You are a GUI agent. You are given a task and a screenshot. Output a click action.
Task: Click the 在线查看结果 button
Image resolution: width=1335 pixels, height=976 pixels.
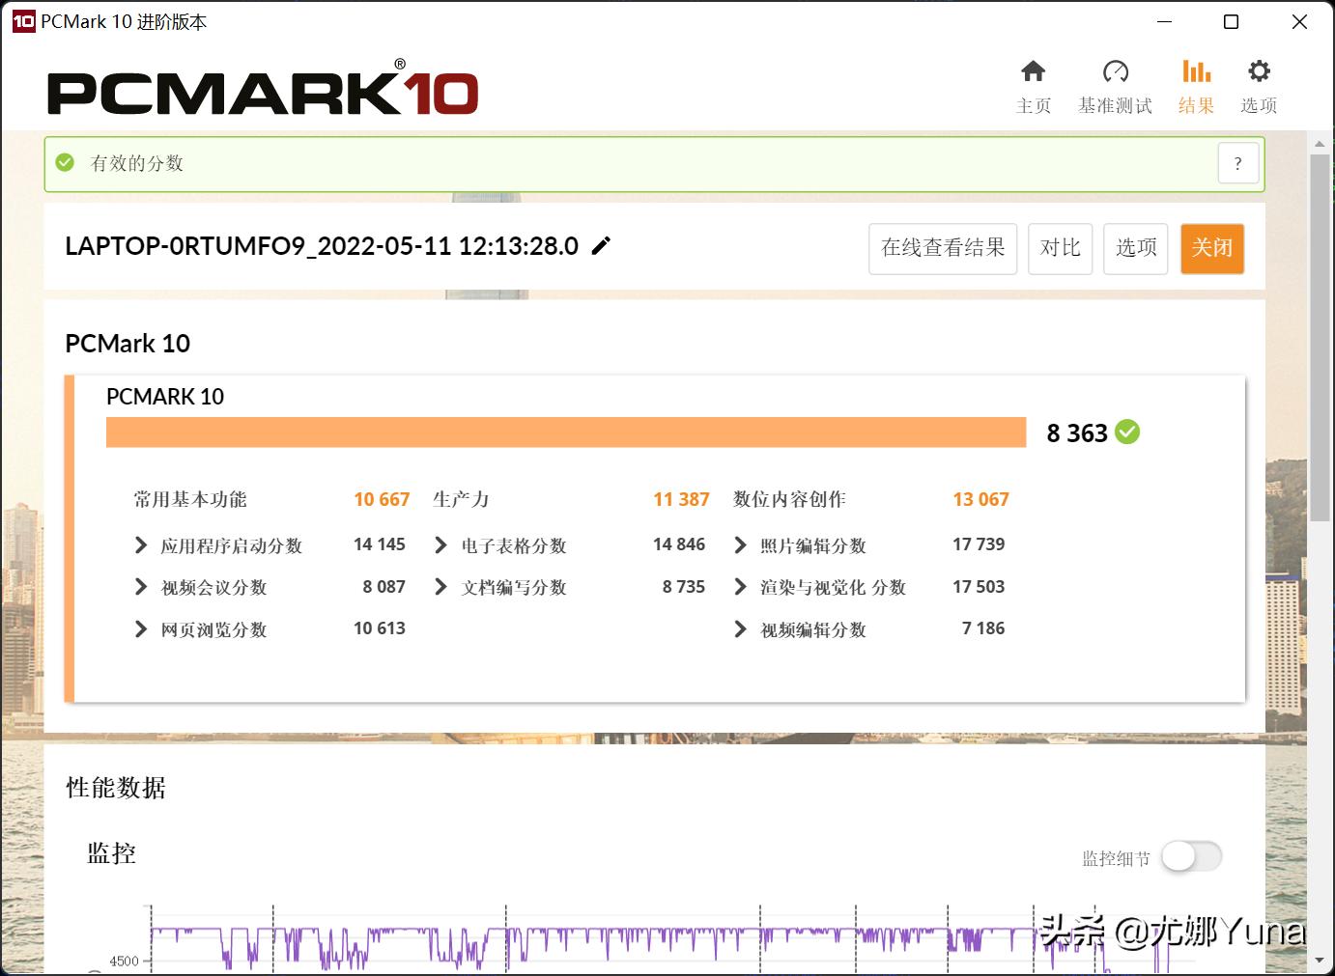[x=942, y=248]
